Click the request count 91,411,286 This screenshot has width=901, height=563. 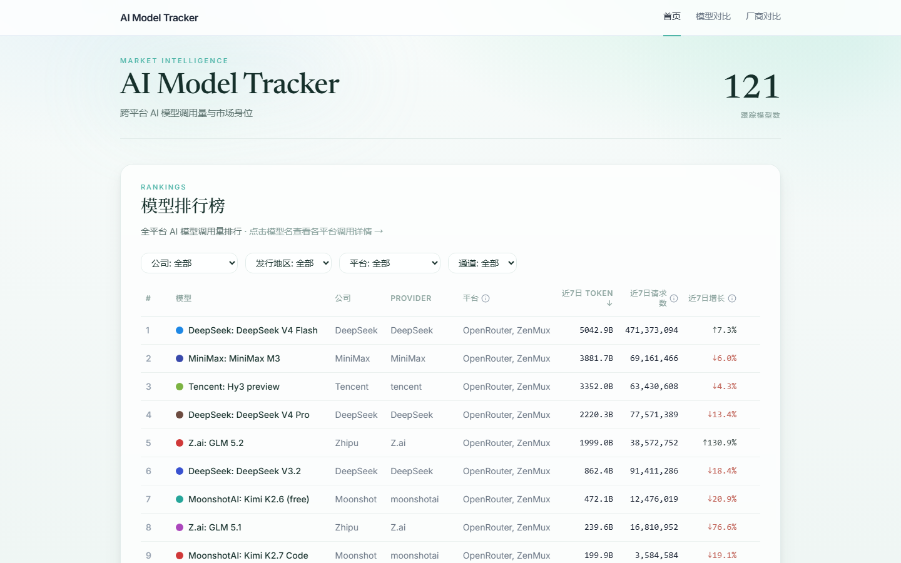pyautogui.click(x=654, y=471)
